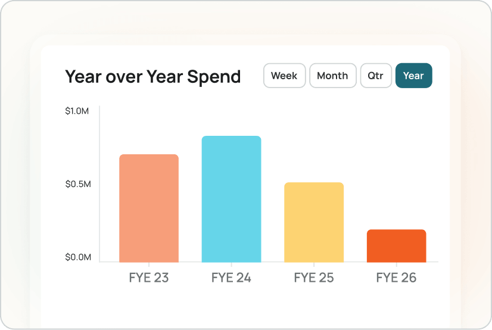The width and height of the screenshot is (492, 330).
Task: Click the FYE 26 axis label
Action: click(x=396, y=278)
